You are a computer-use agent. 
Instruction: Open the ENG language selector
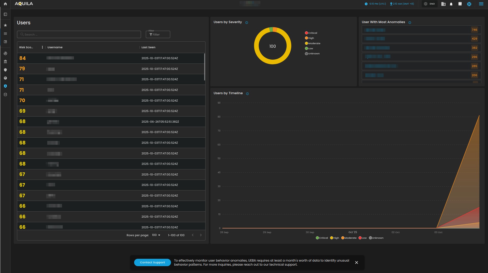tap(430, 4)
